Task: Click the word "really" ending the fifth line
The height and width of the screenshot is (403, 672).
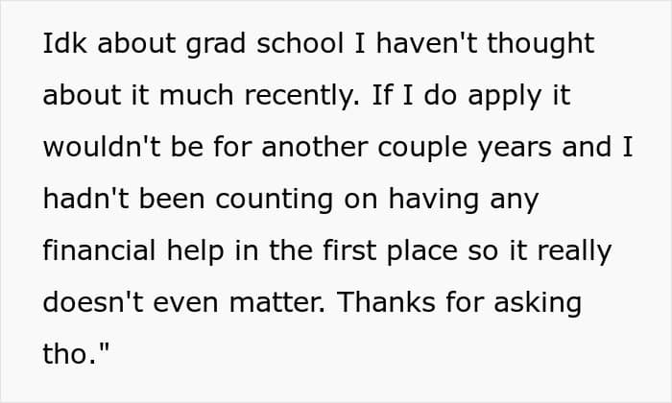Action: point(574,251)
